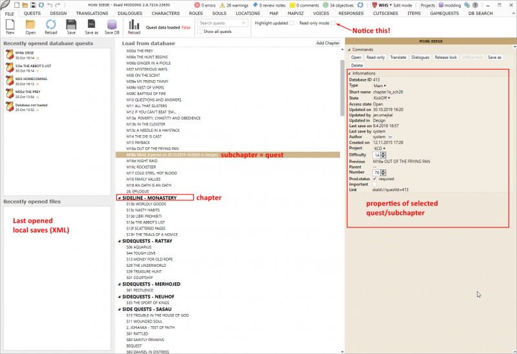
Task: Click the undo arrow in the title bar
Action: (x=50, y=5)
